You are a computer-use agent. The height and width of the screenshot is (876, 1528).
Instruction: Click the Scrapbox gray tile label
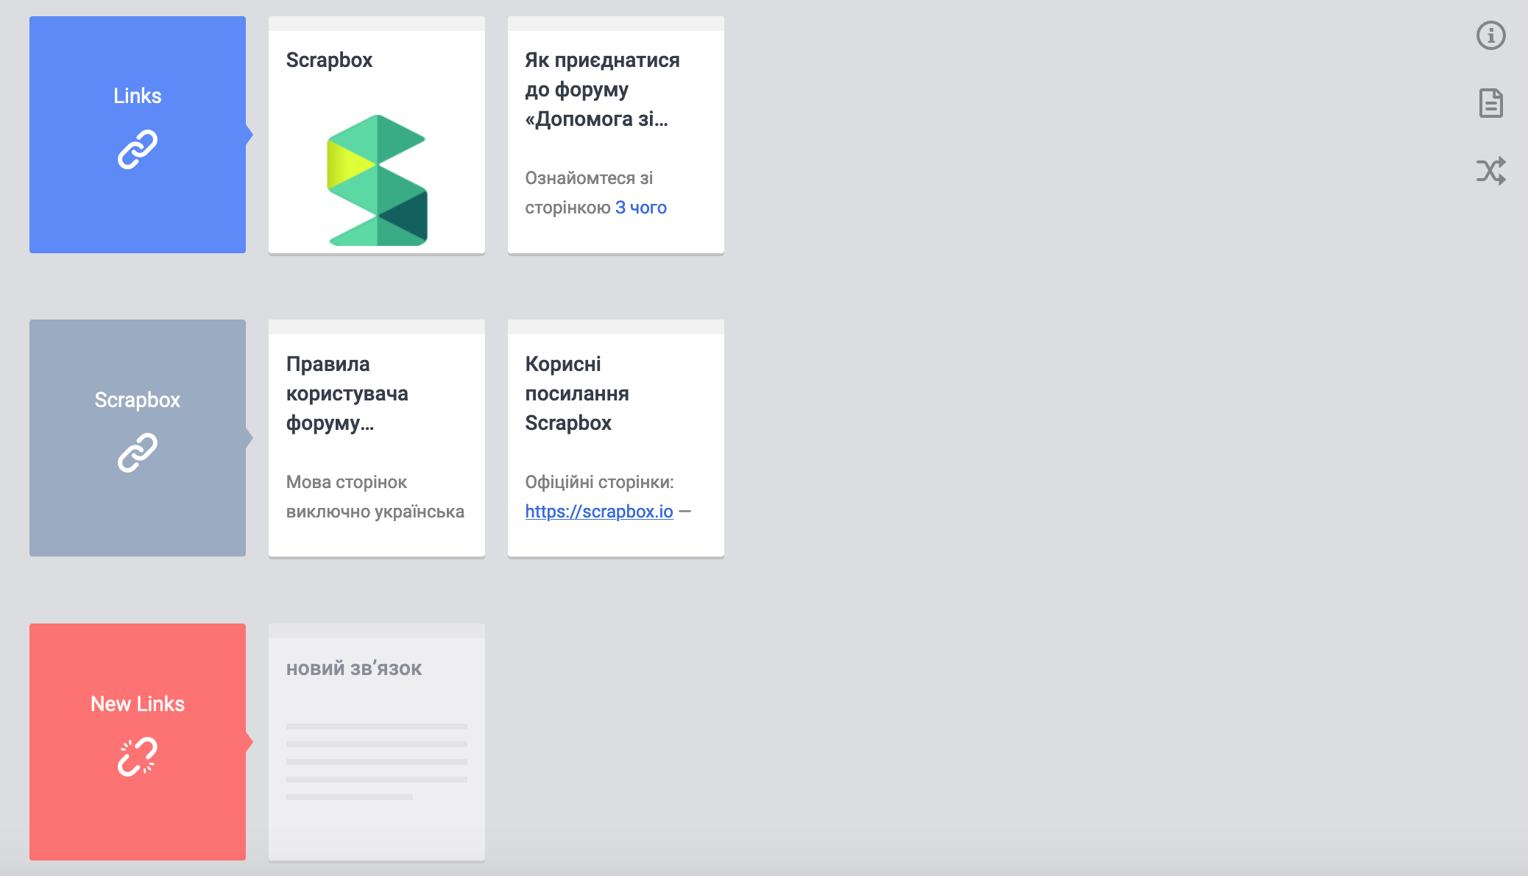tap(138, 400)
